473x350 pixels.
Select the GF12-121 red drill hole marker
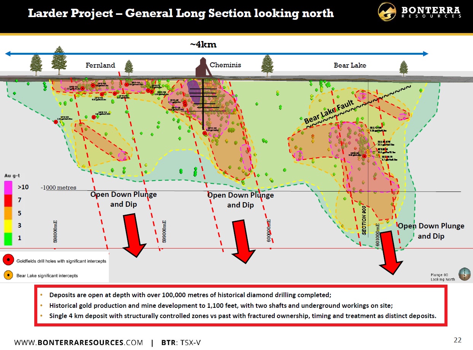56,122
